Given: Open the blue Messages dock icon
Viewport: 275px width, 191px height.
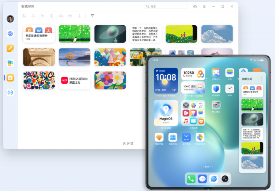Looking at the screenshot, I should click(x=202, y=179).
